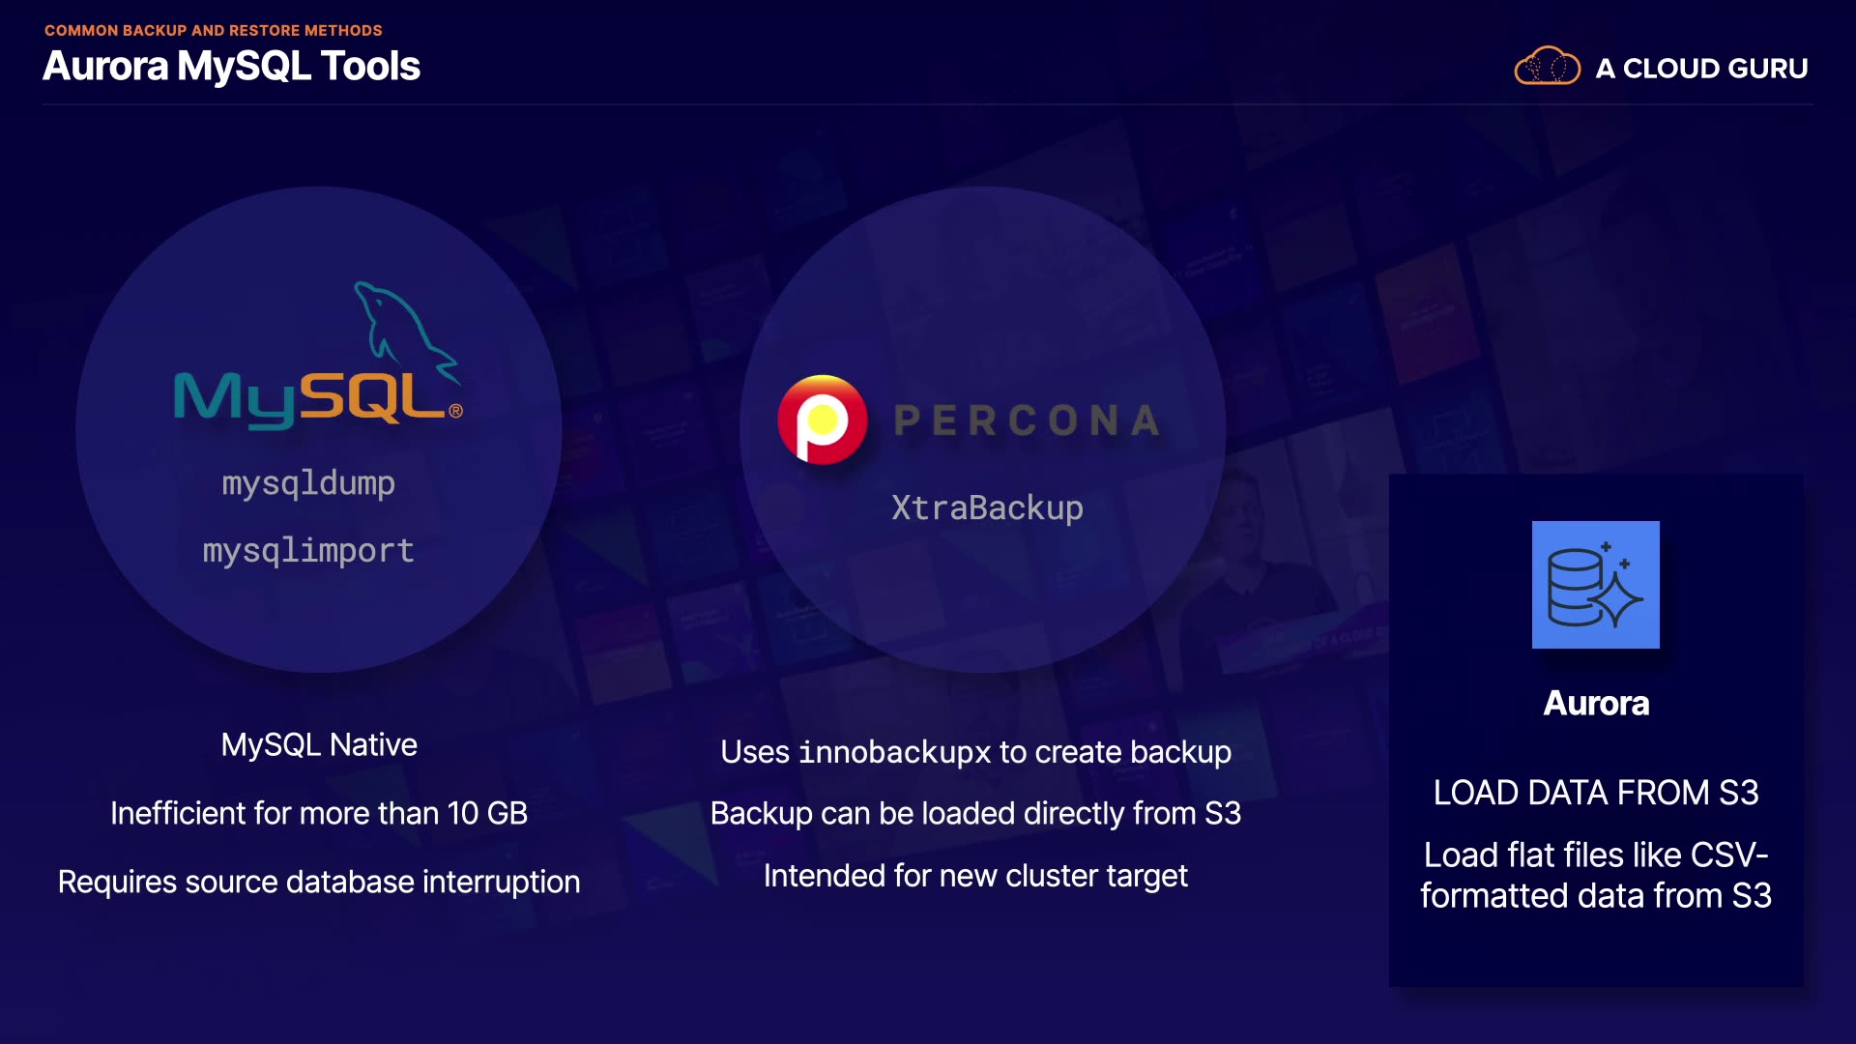Click the Common Backup and Restore Methods heading
The height and width of the screenshot is (1044, 1856).
tap(214, 30)
